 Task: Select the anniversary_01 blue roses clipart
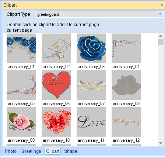click(21, 48)
